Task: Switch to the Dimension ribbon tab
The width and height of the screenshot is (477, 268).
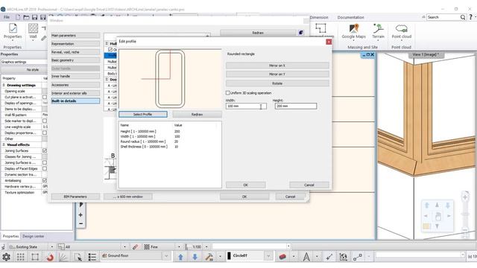Action: click(x=319, y=17)
